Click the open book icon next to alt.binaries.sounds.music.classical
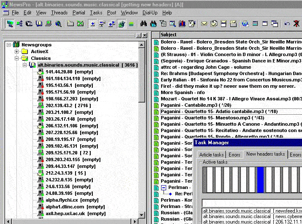Viewport: 302px width, 224px height. pyautogui.click(x=32, y=65)
